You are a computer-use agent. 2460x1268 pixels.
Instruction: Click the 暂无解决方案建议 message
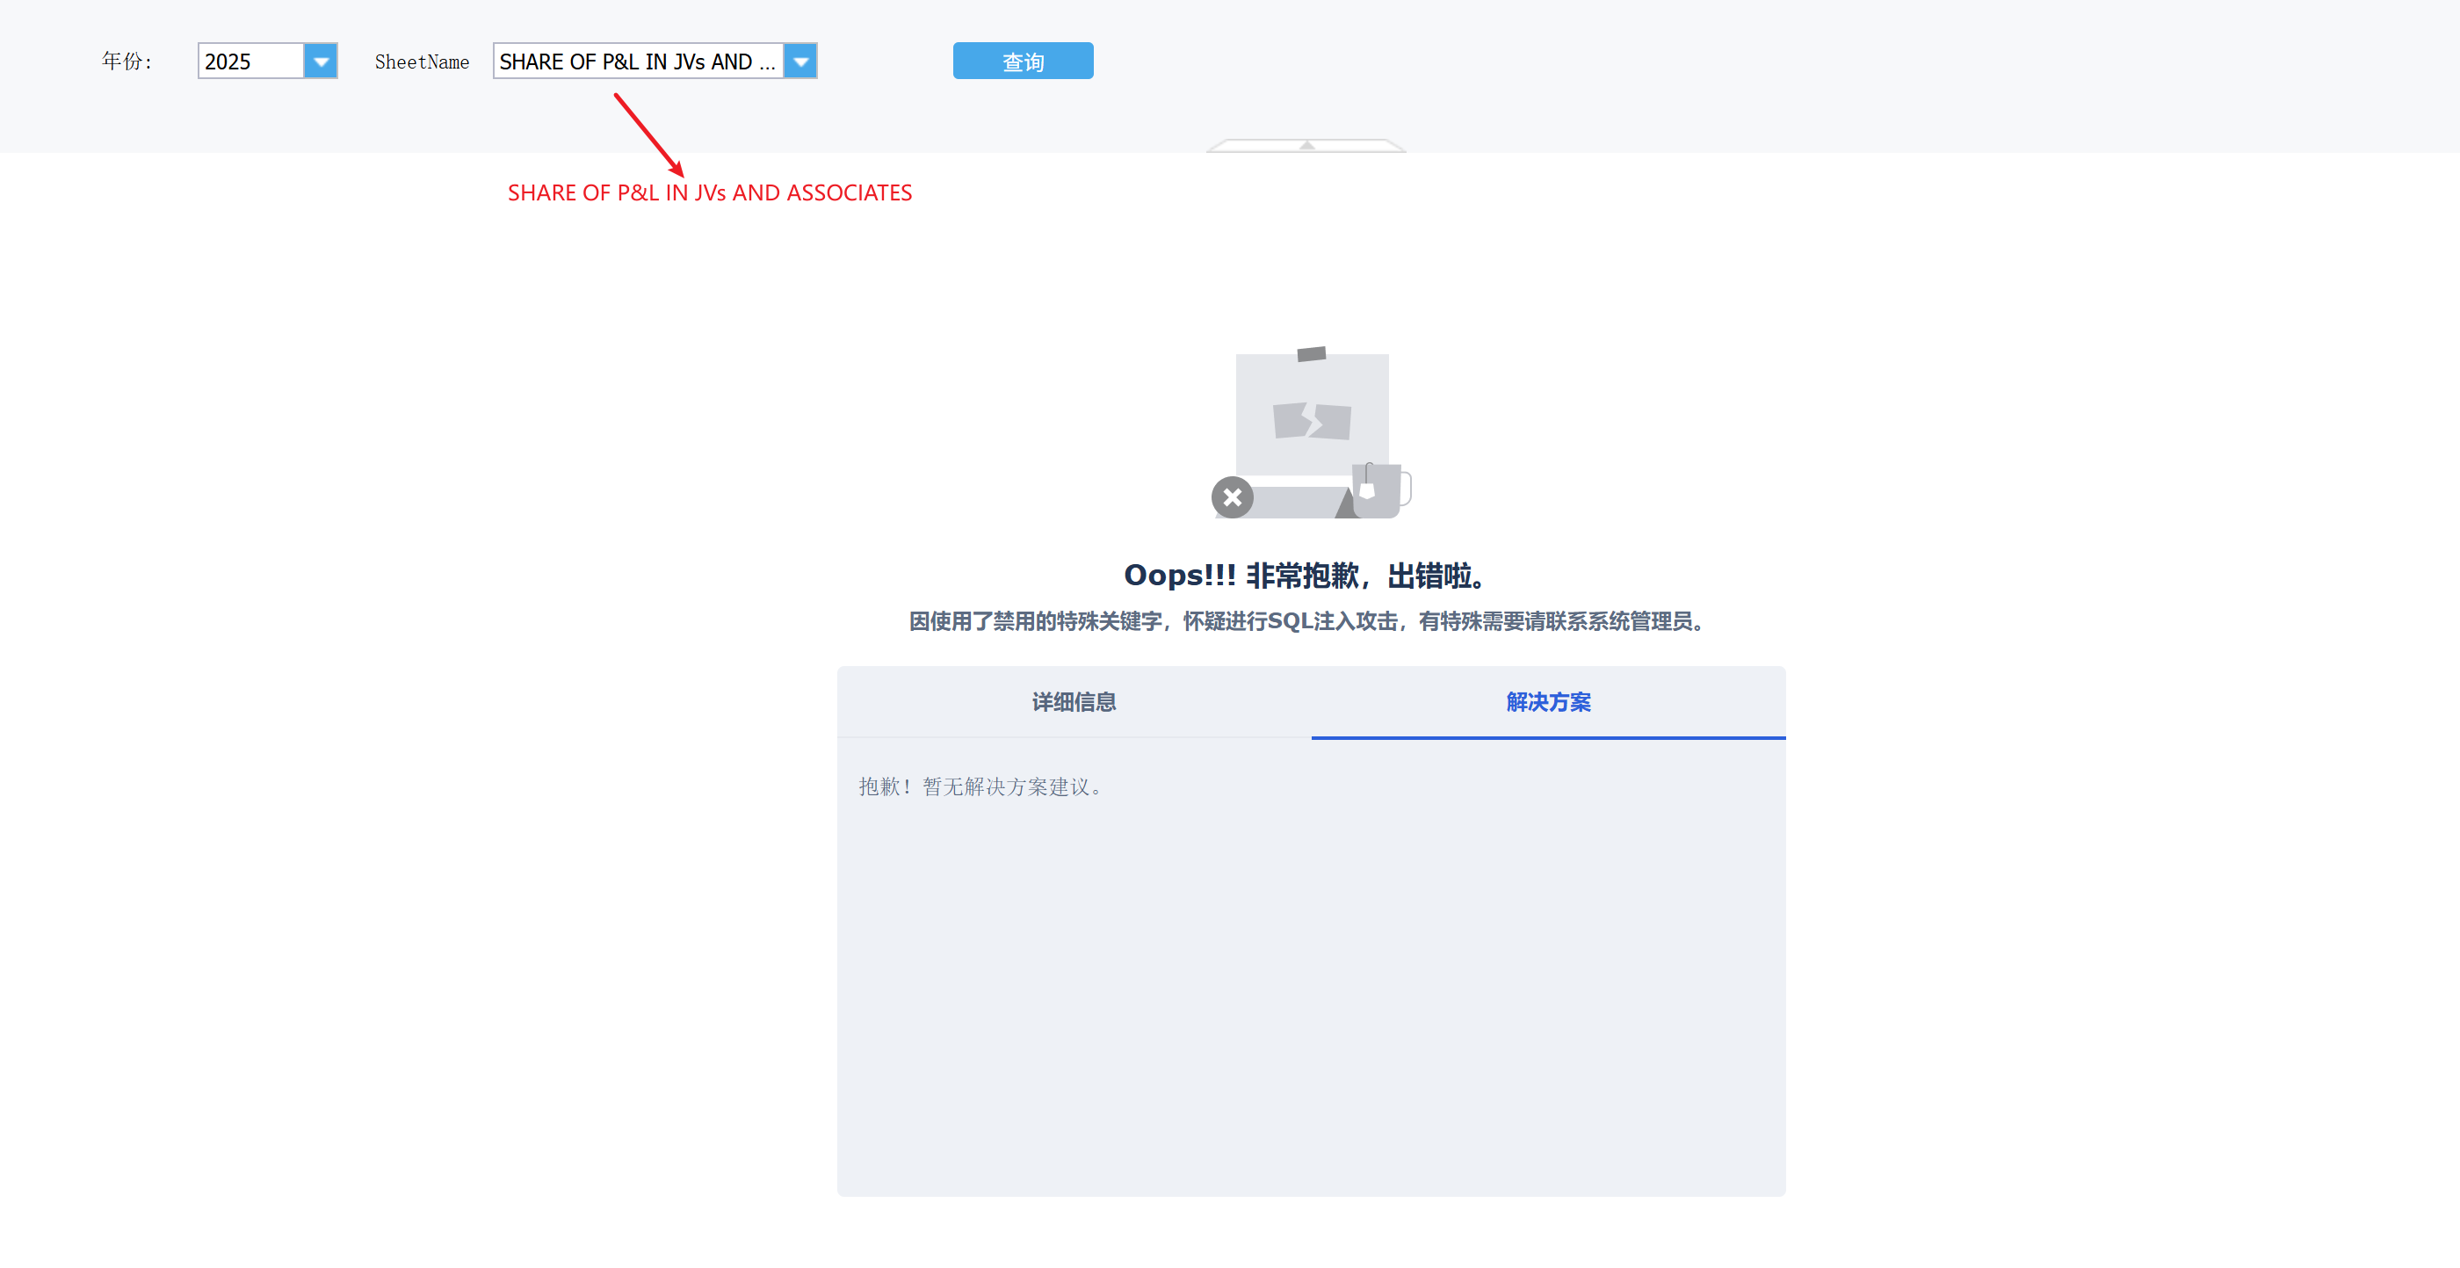point(981,786)
